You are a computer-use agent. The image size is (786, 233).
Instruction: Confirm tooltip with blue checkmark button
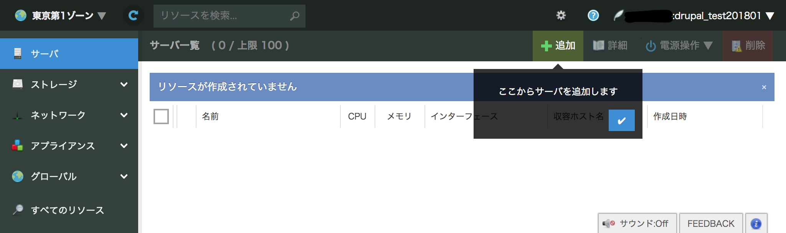(x=621, y=120)
